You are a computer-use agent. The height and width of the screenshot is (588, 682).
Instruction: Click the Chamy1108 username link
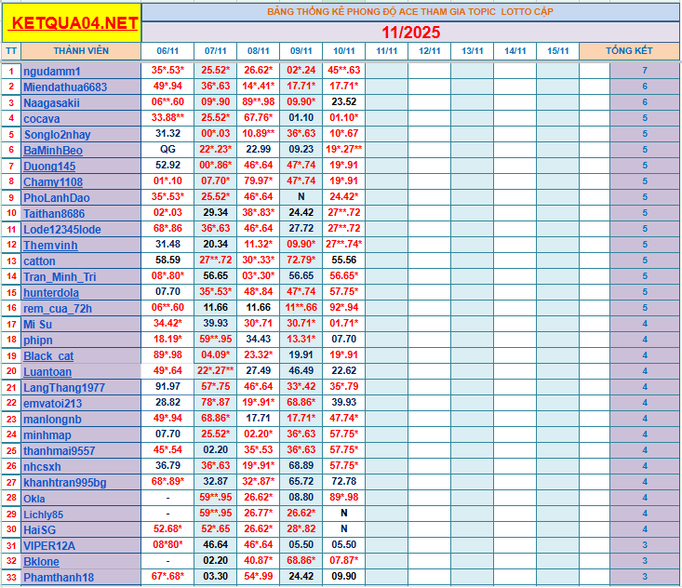pos(53,181)
